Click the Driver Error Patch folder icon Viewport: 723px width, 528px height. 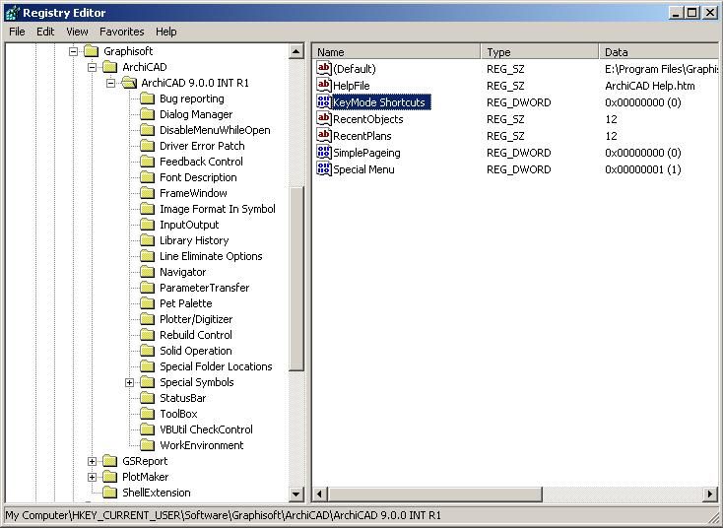pyautogui.click(x=147, y=146)
